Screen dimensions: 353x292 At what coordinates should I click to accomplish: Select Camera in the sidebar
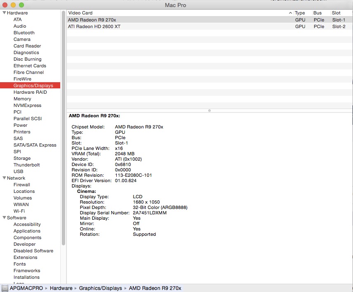click(x=22, y=39)
